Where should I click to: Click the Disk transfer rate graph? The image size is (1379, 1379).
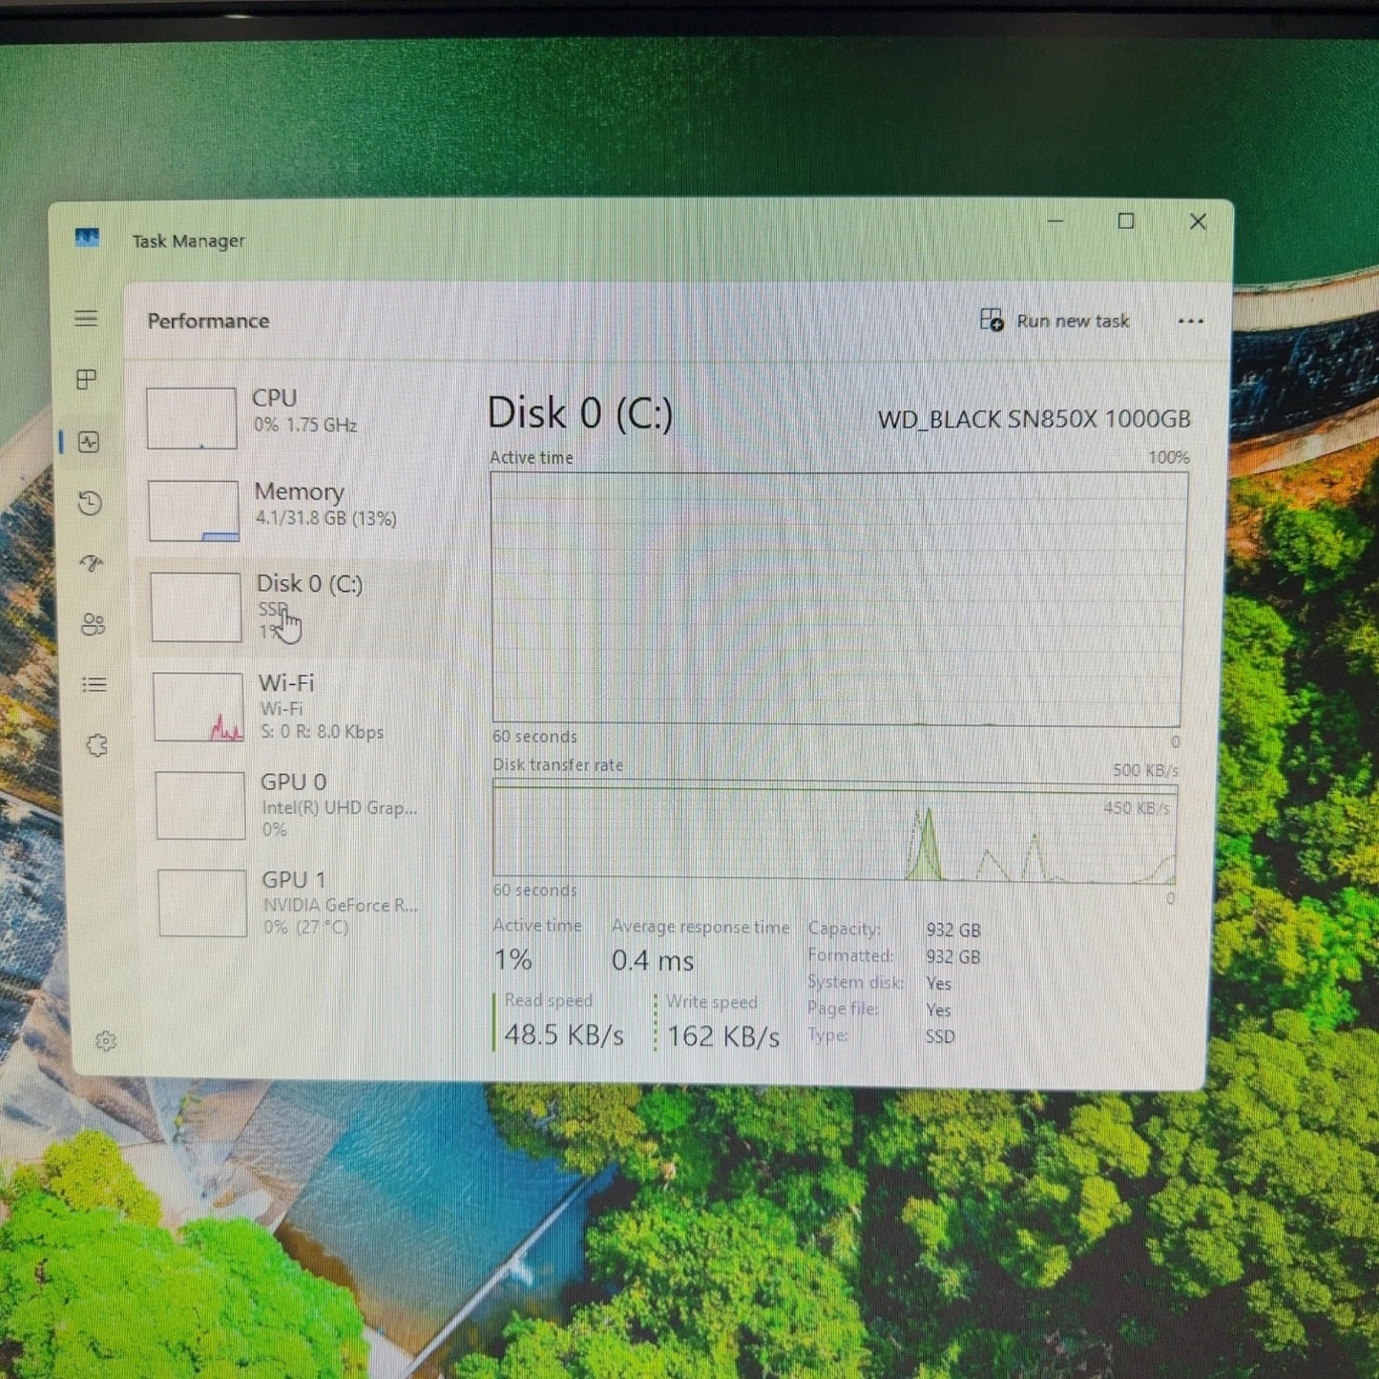click(x=835, y=831)
